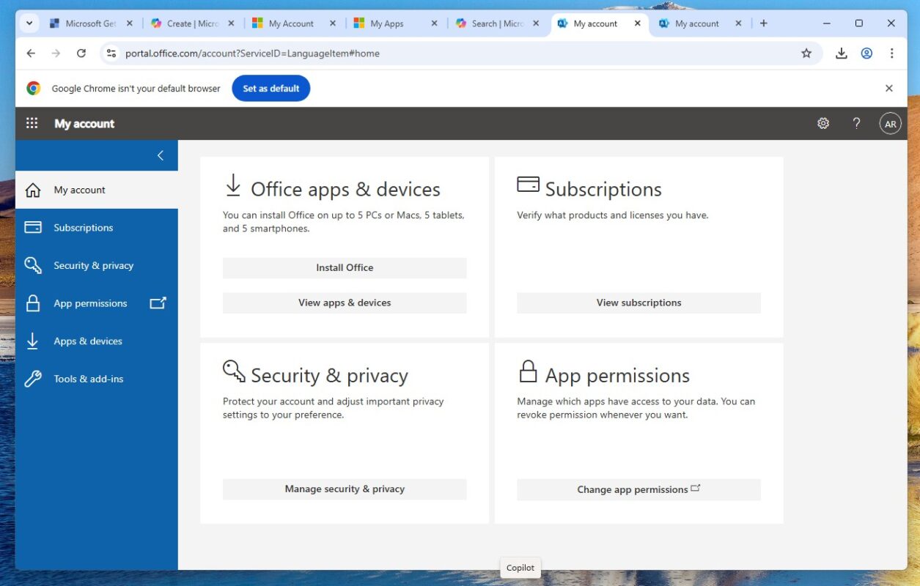920x586 pixels.
Task: Close the Search | Micro tab
Action: tap(535, 23)
